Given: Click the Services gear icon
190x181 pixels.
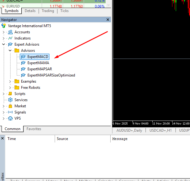Looking at the screenshot, I should [10, 100].
